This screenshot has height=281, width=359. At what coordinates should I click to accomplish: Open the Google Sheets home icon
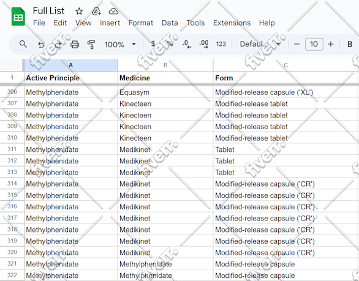pyautogui.click(x=18, y=17)
